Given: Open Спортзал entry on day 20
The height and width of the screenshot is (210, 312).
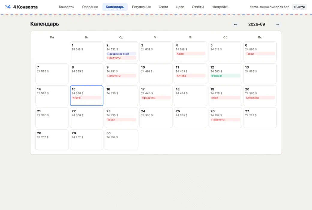Looking at the screenshot, I should tap(260, 98).
